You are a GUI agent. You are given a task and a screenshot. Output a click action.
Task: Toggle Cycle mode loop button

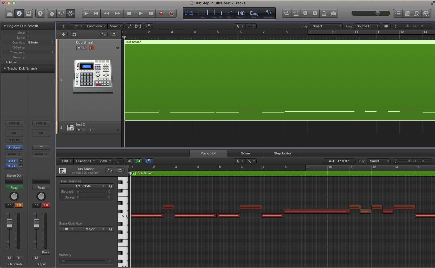[x=287, y=14]
